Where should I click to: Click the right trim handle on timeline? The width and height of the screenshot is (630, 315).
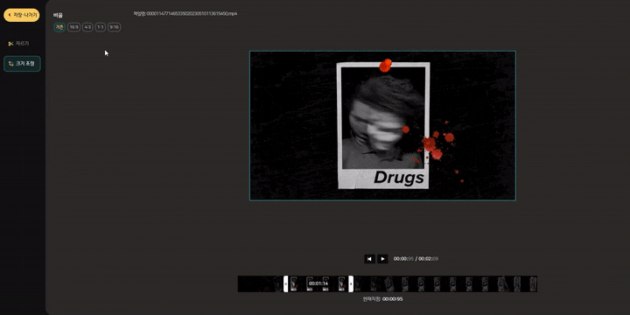(351, 283)
